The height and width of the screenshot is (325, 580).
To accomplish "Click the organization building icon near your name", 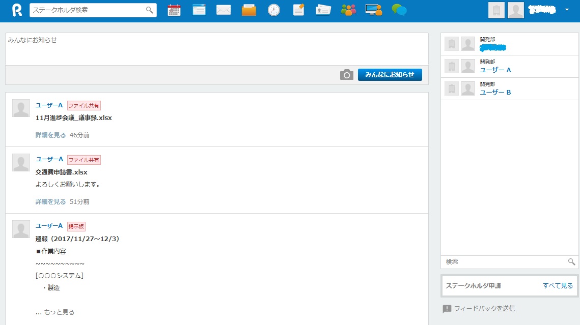I will point(495,10).
